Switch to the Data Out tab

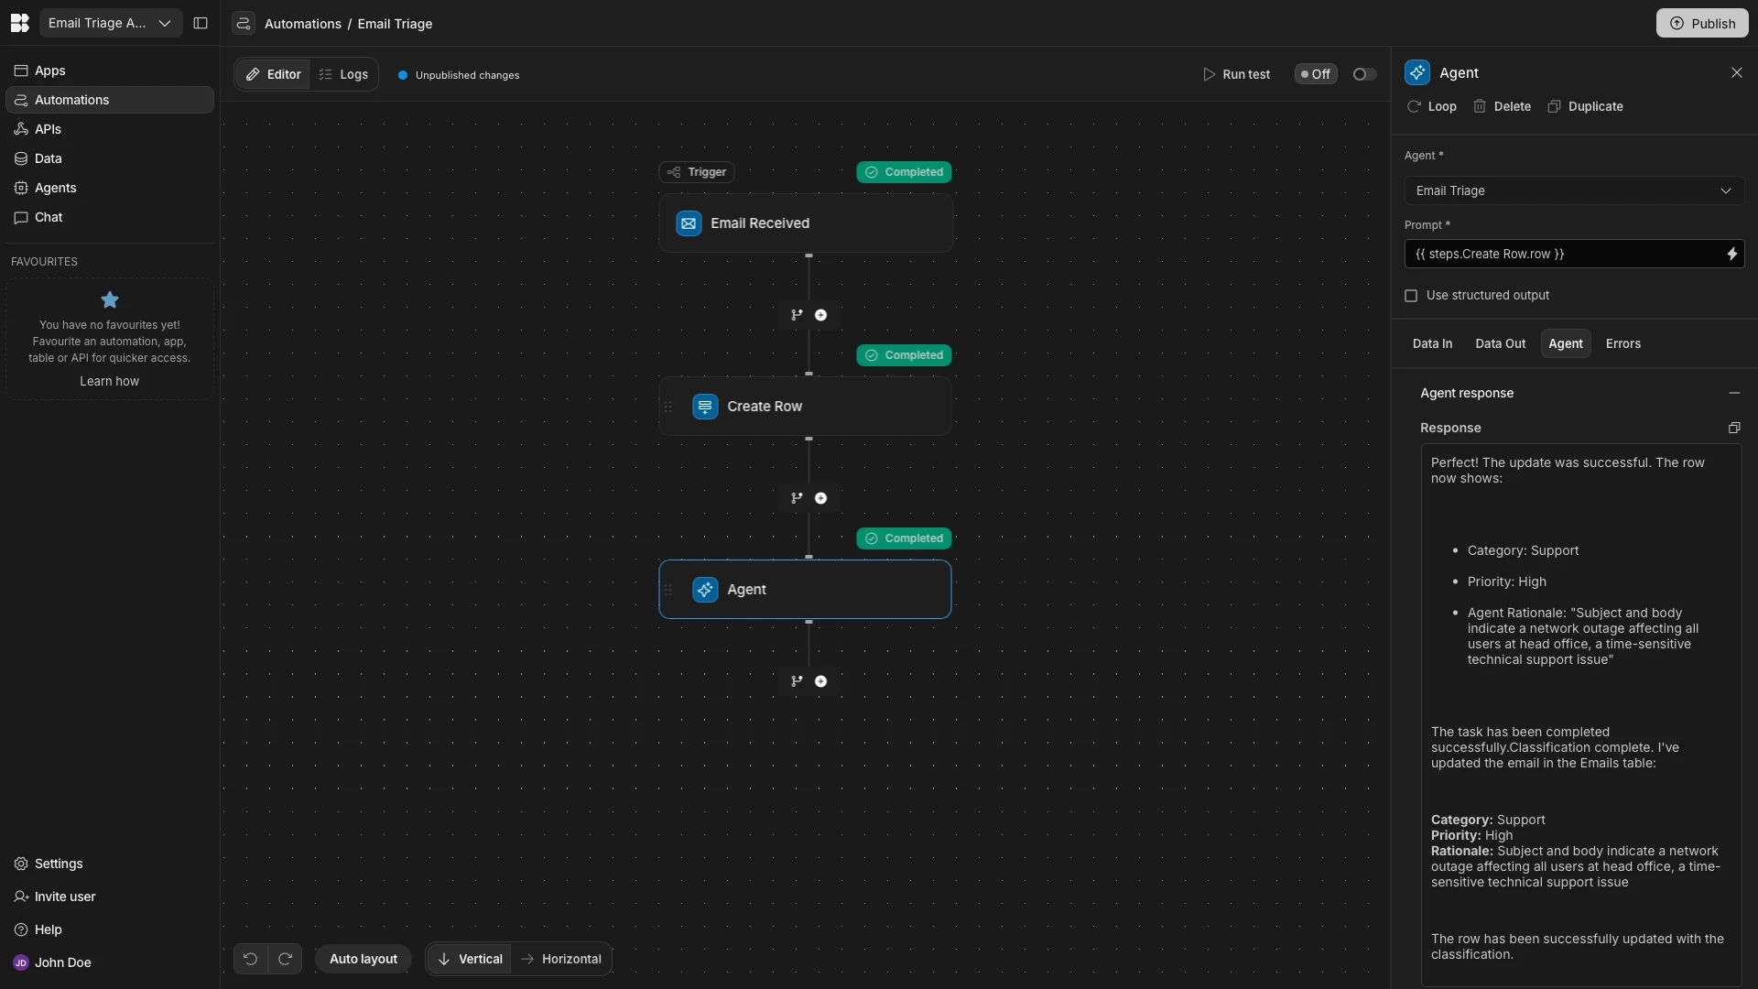[1500, 343]
